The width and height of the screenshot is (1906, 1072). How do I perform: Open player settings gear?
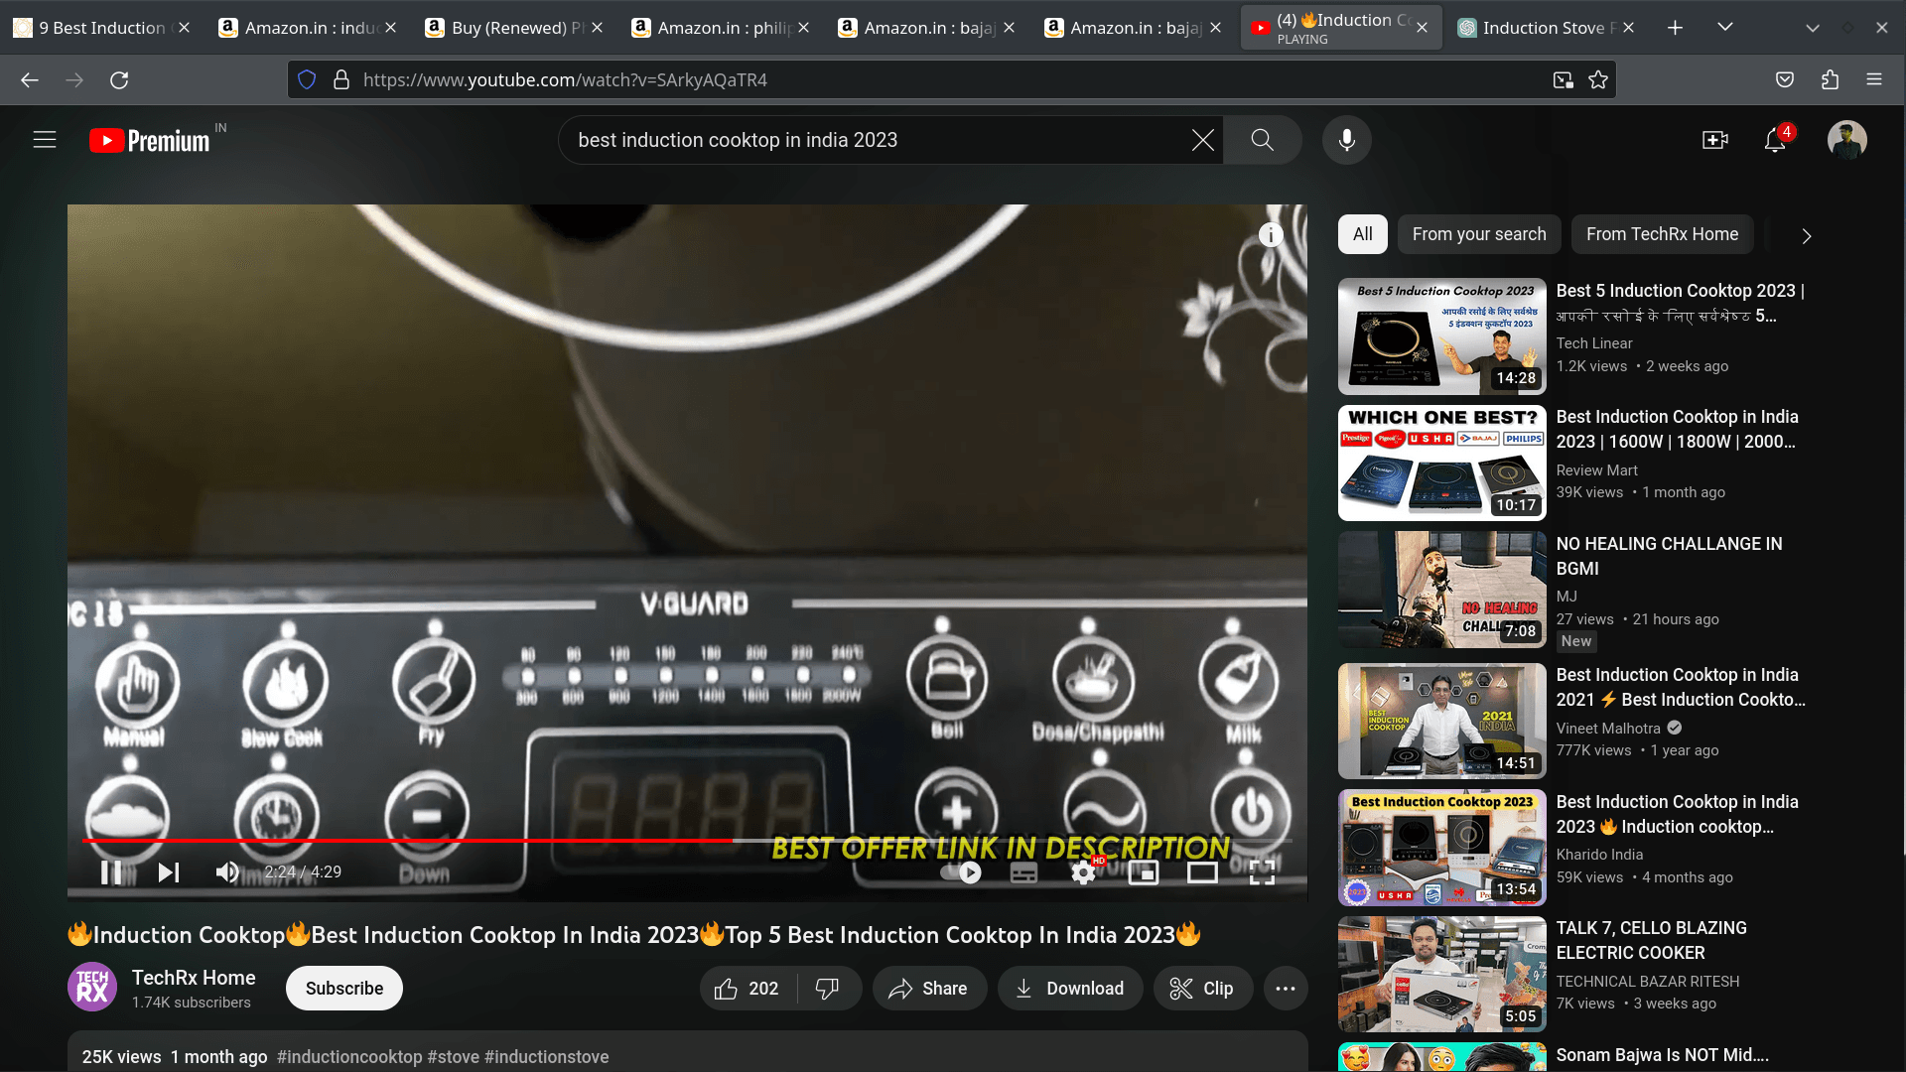tap(1083, 872)
